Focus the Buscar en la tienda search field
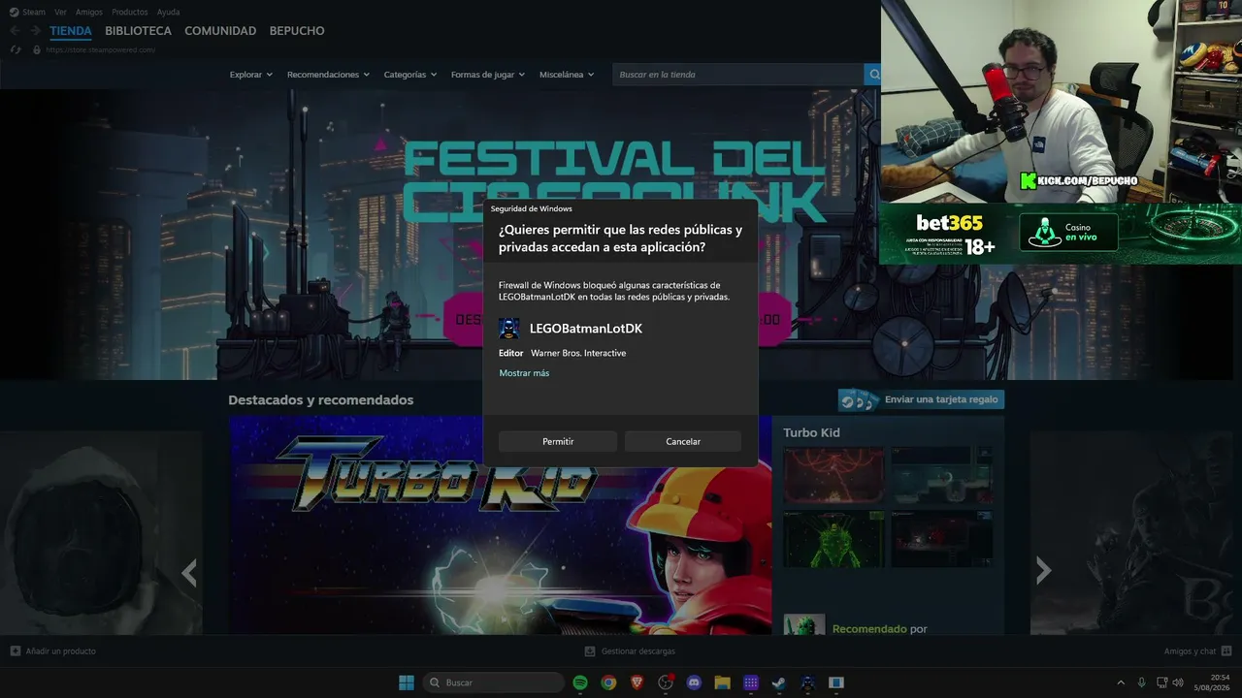1242x698 pixels. pyautogui.click(x=738, y=75)
